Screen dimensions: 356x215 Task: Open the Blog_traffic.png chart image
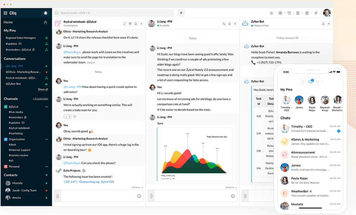(194, 154)
